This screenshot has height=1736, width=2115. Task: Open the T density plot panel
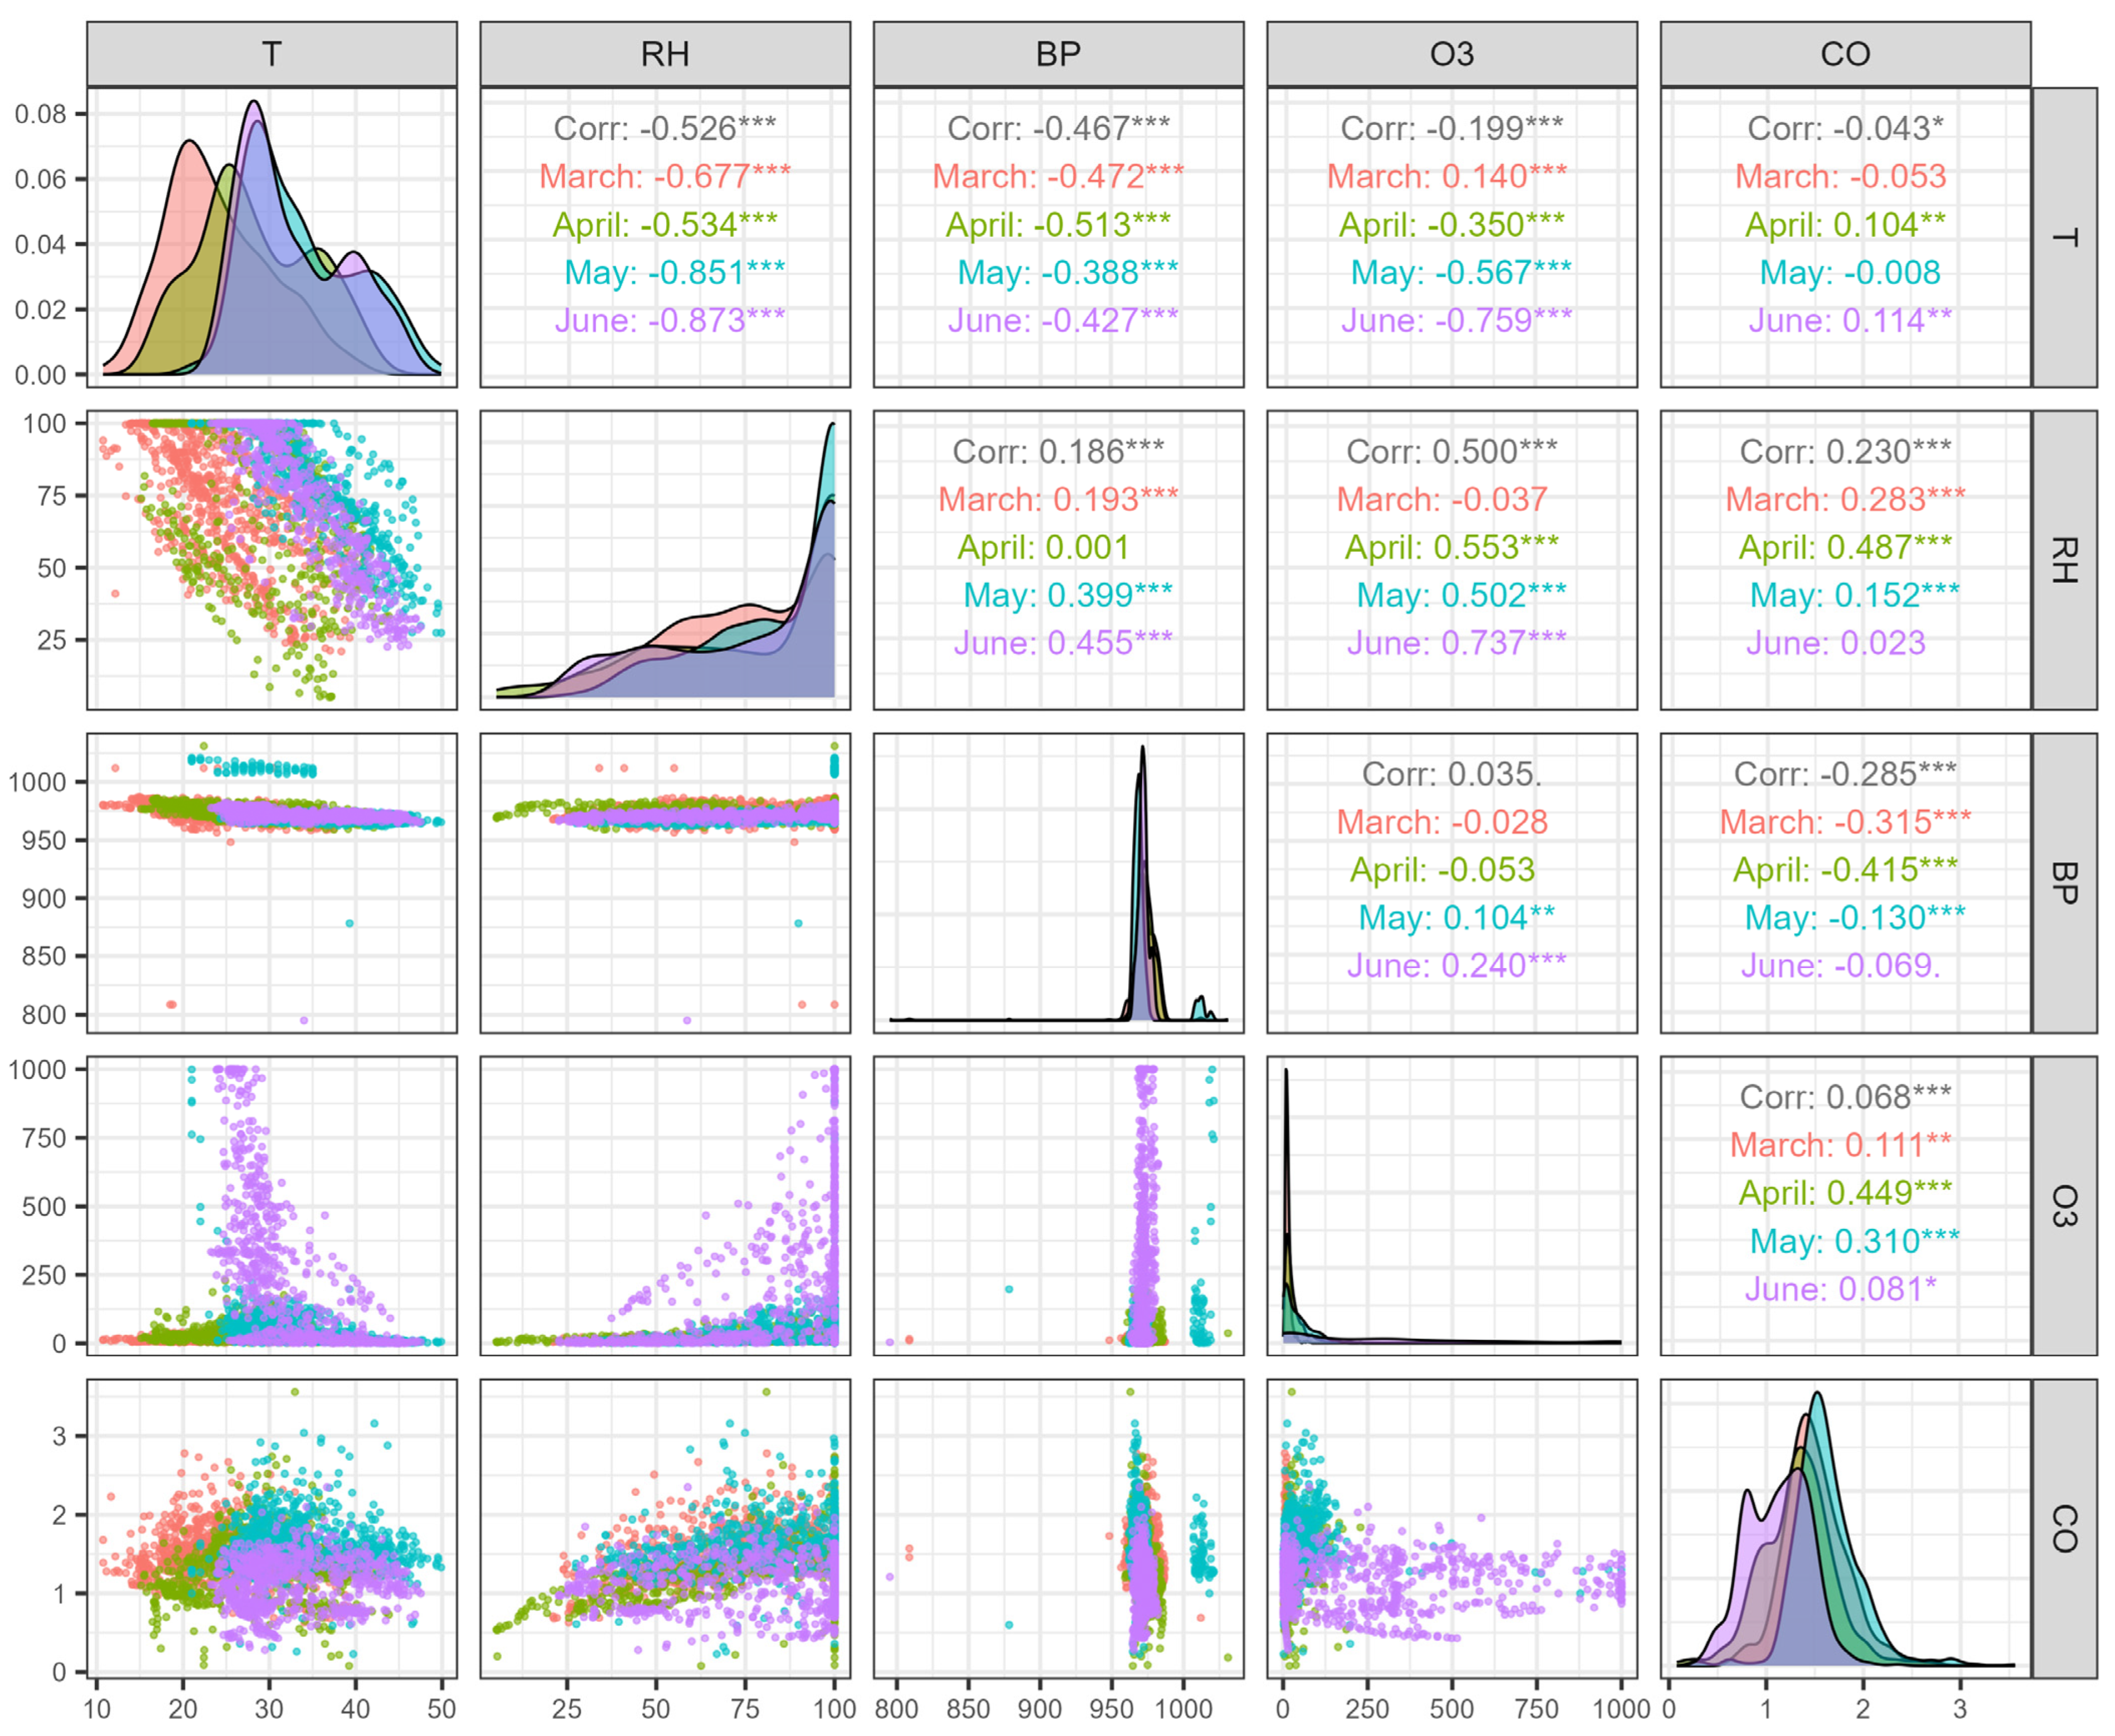coord(272,237)
